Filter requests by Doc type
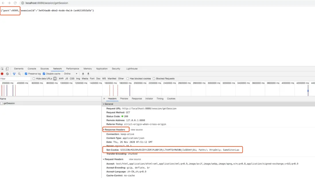The image size is (315, 178). pos(98,79)
